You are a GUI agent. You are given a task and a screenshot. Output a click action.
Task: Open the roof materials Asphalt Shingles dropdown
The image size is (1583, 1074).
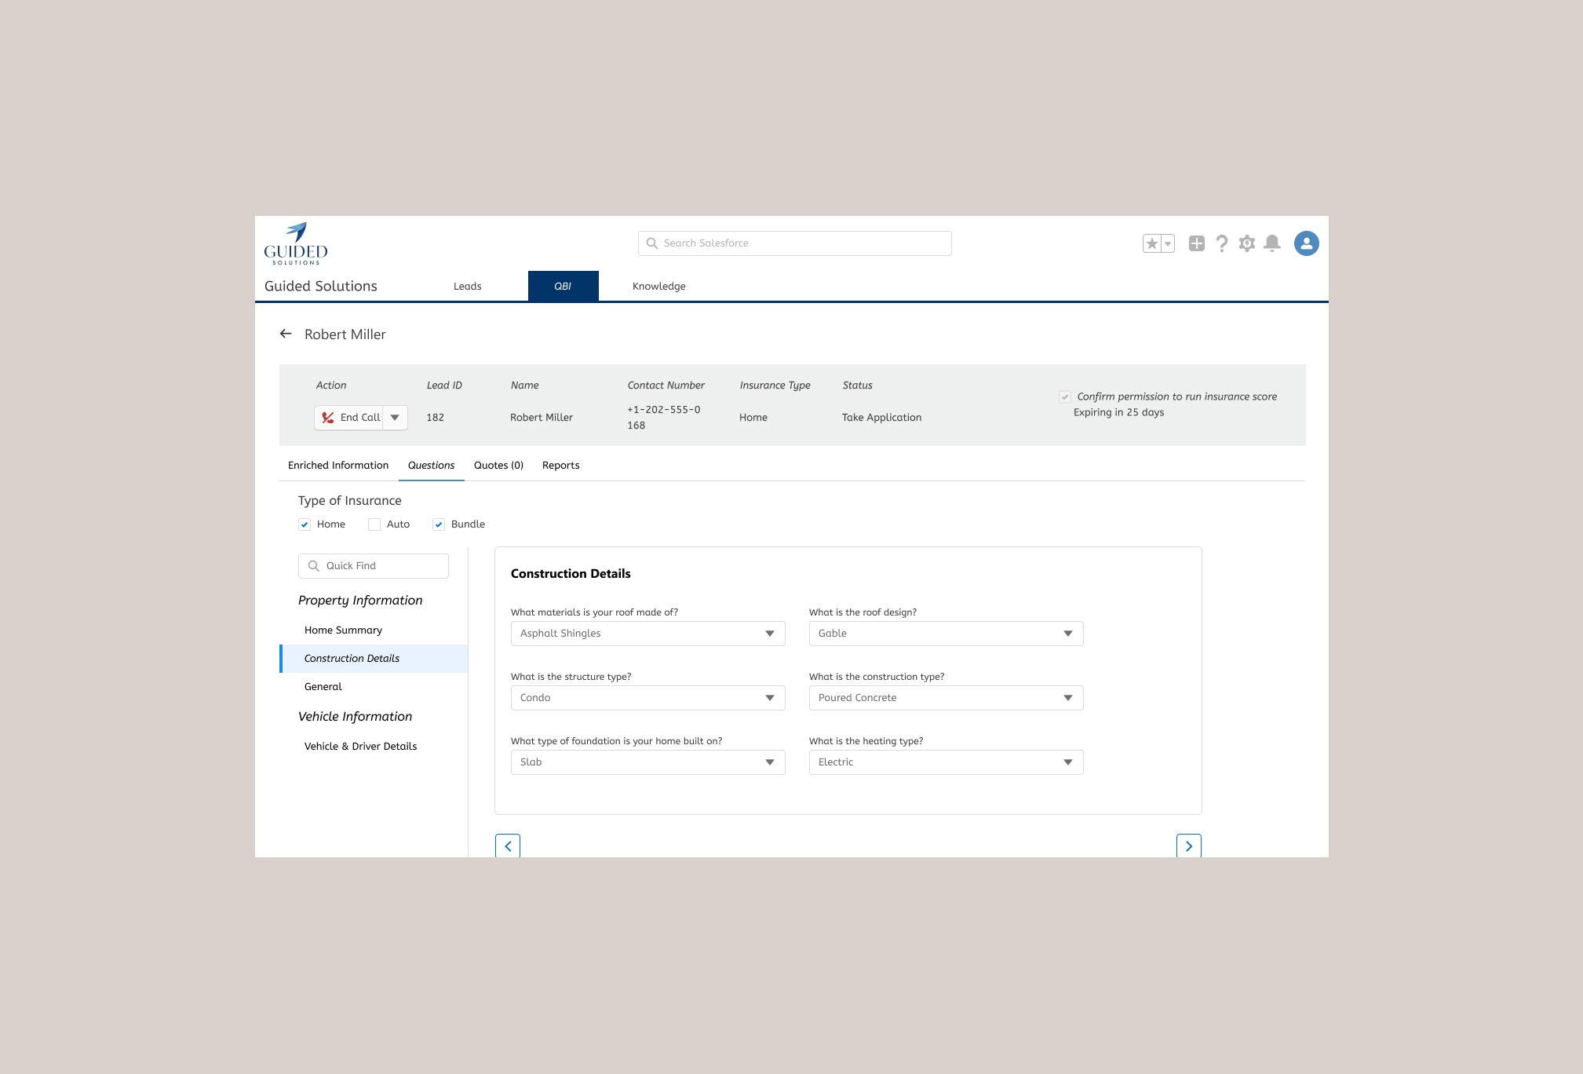click(647, 634)
